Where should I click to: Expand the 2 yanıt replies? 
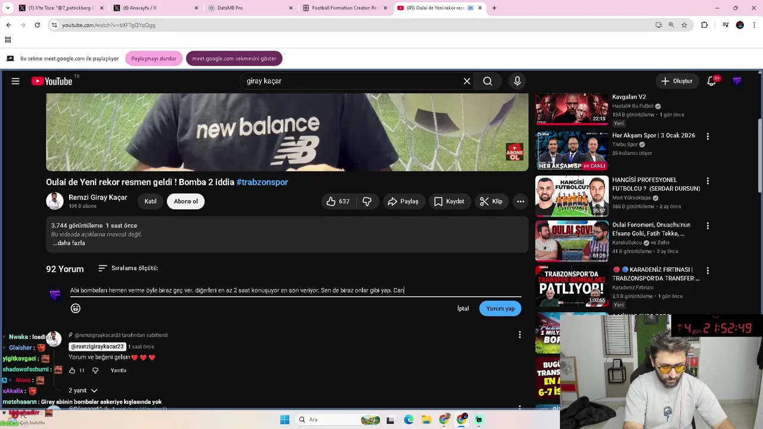pos(83,390)
